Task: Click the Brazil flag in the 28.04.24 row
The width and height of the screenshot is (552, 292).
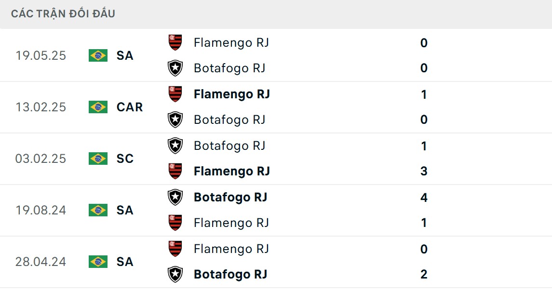Action: pos(98,262)
